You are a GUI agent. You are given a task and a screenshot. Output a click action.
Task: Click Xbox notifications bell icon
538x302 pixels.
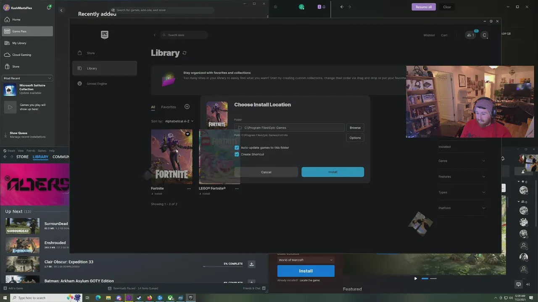tap(49, 8)
